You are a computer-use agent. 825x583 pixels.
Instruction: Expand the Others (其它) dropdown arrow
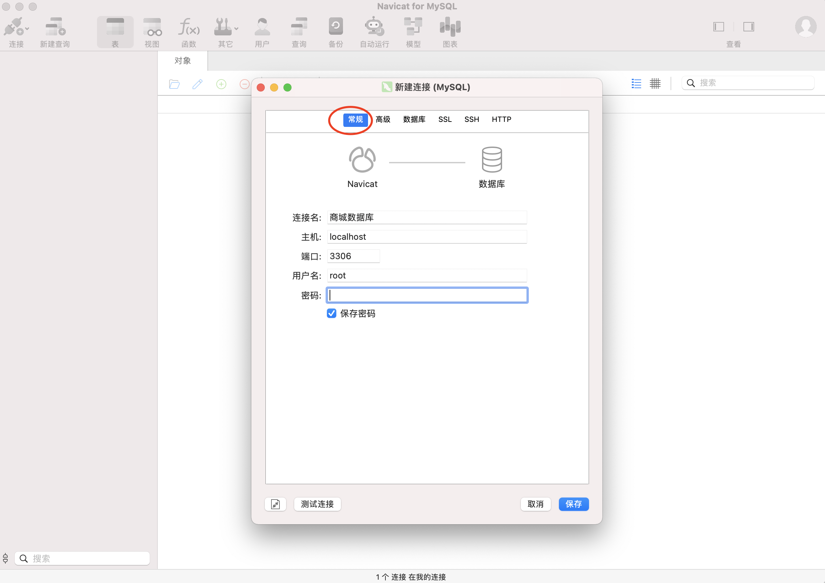click(x=236, y=29)
